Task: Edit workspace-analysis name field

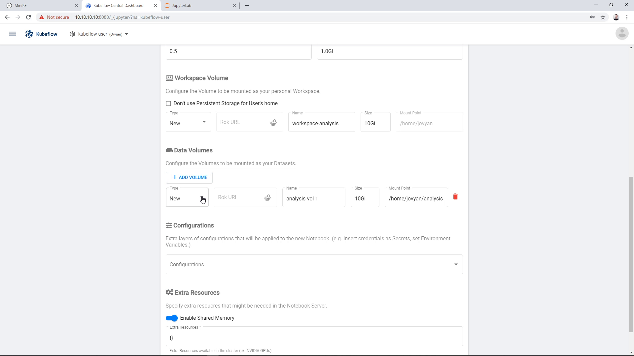Action: click(x=322, y=122)
